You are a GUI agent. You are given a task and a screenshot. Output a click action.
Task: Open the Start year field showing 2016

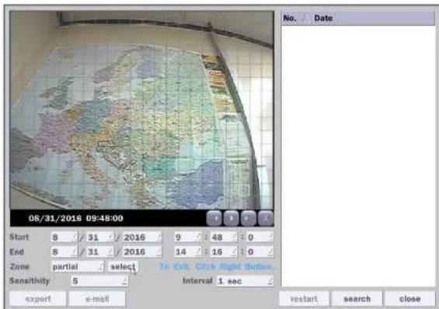(142, 237)
